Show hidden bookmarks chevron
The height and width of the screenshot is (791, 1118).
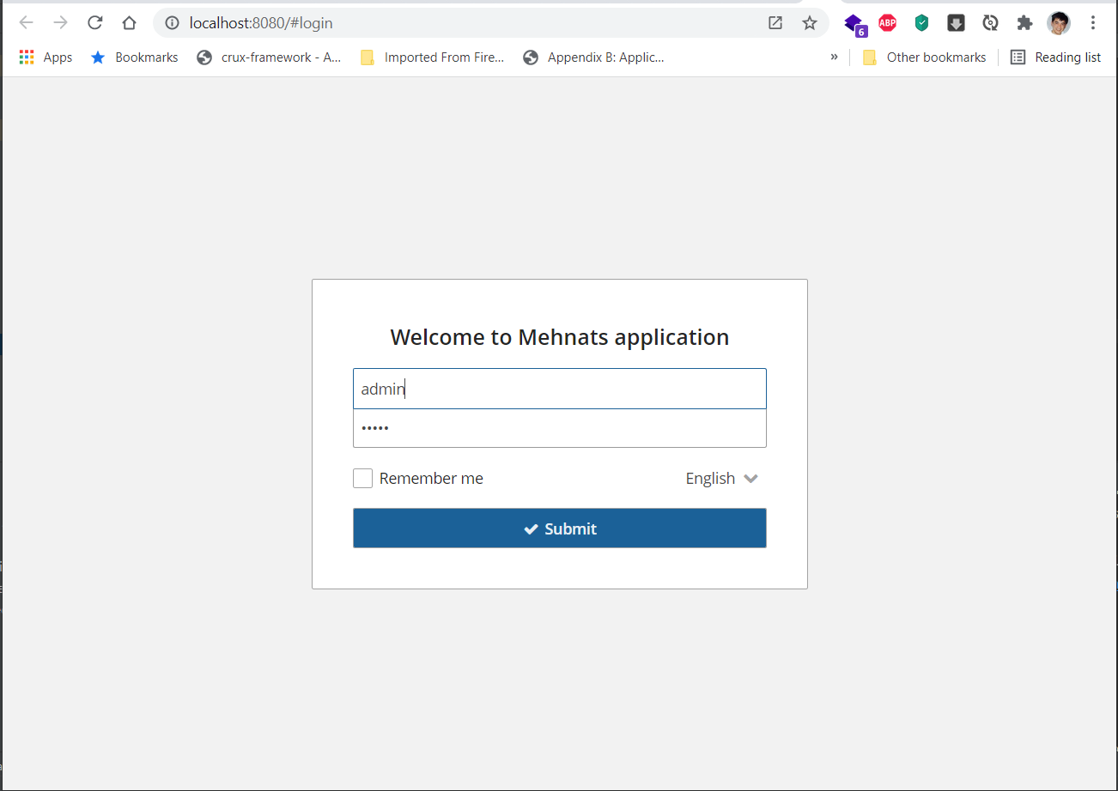click(x=834, y=57)
